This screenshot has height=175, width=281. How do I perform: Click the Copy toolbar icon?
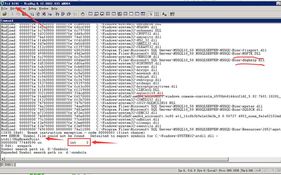click(x=18, y=14)
